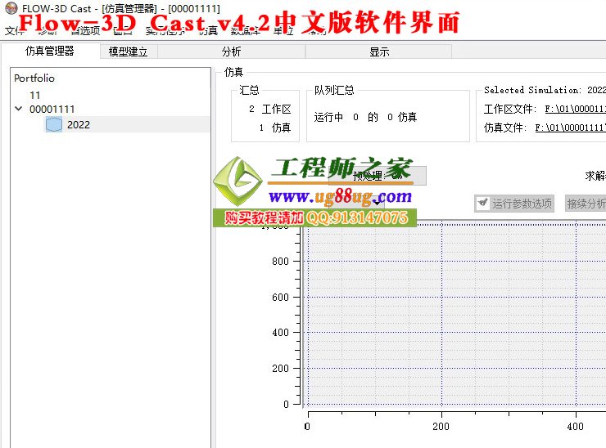This screenshot has height=448, width=606.
Task: Select the blue 2022 simulation icon
Action: click(x=54, y=124)
